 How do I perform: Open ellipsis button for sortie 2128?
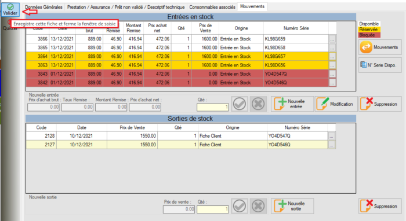331,136
